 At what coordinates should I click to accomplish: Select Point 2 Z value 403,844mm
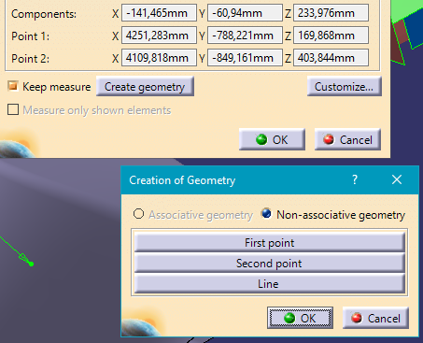[331, 58]
